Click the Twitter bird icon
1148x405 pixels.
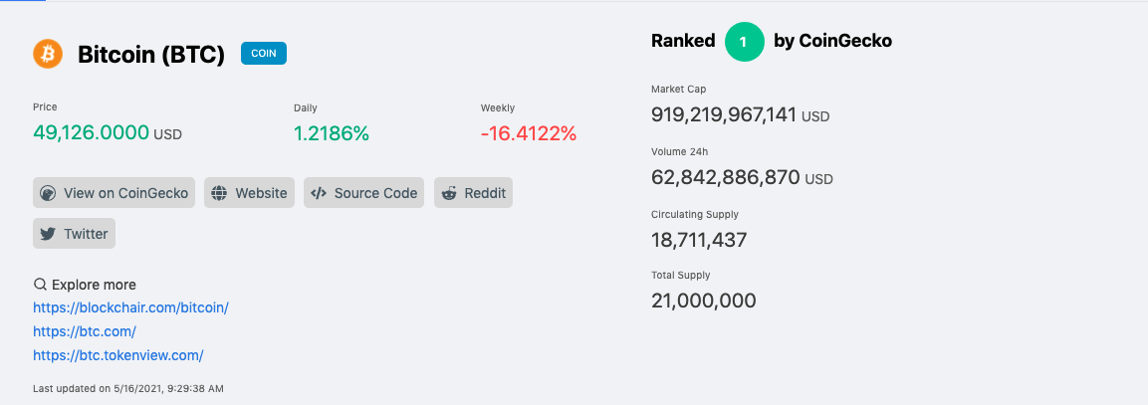pyautogui.click(x=48, y=235)
